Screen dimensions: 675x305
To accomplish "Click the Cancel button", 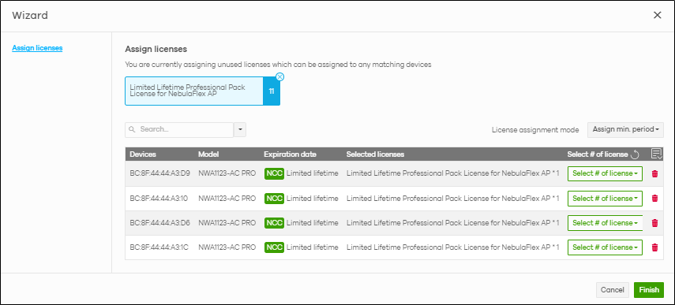I will click(x=612, y=290).
